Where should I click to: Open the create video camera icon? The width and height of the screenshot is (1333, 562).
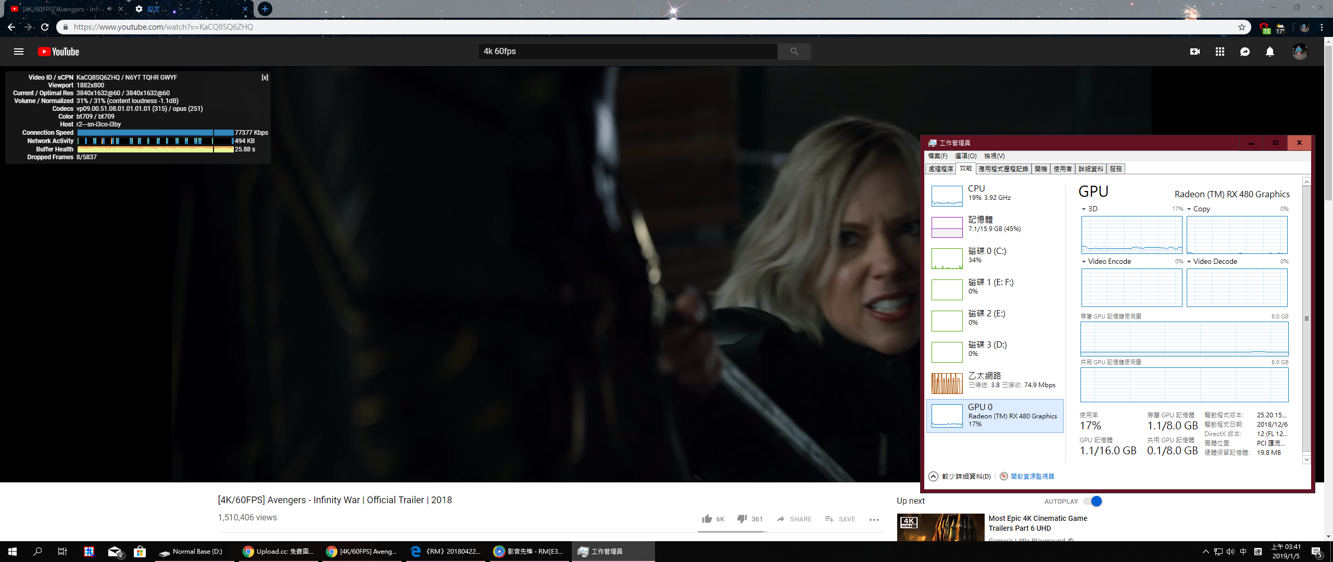[1195, 52]
